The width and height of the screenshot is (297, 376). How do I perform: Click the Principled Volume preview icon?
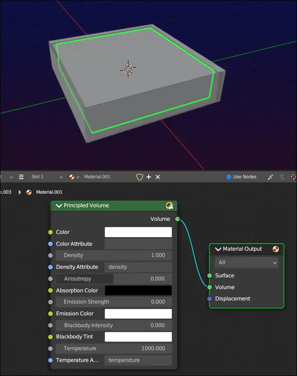(170, 205)
